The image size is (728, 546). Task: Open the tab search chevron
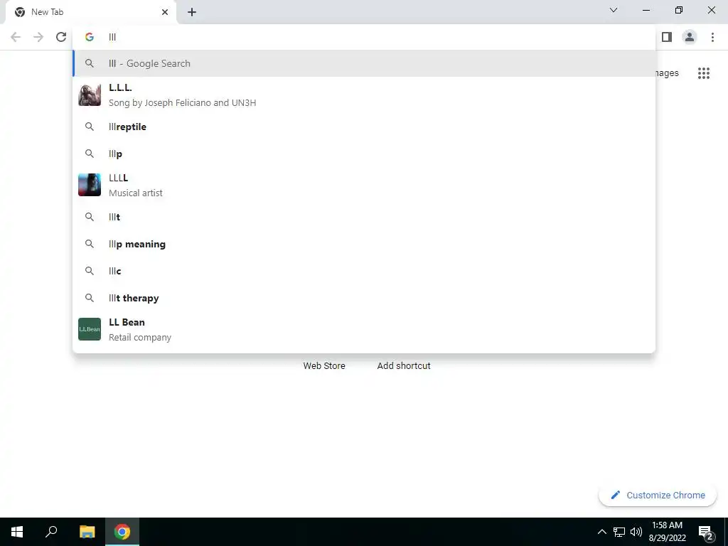(614, 10)
